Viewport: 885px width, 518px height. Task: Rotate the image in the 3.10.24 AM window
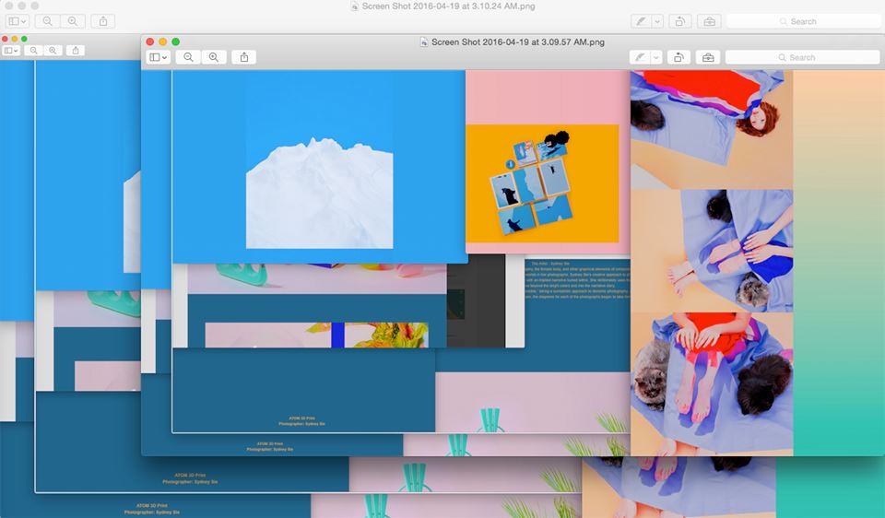[x=680, y=21]
